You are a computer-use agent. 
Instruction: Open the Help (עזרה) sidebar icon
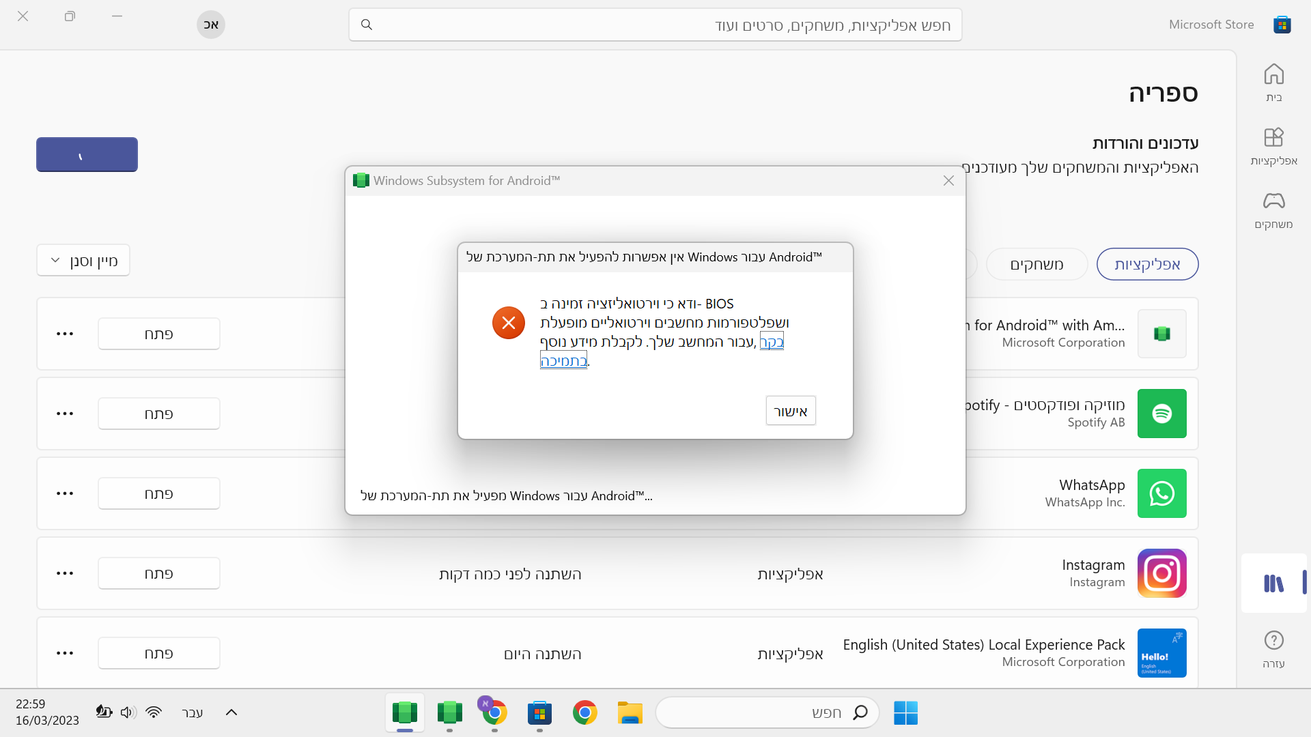pyautogui.click(x=1273, y=648)
